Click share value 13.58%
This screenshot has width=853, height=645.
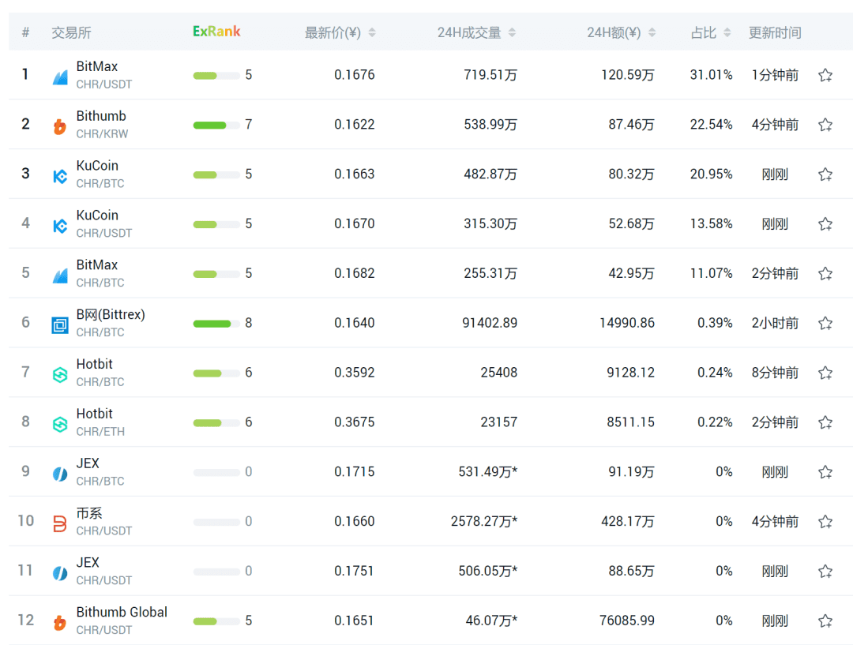point(711,223)
